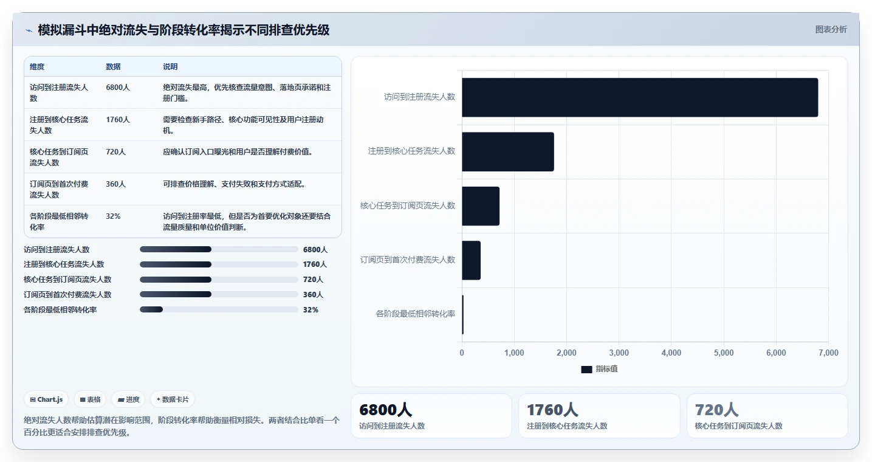Click the 订阅页到首次付费流失人数 progress bar

(x=219, y=294)
